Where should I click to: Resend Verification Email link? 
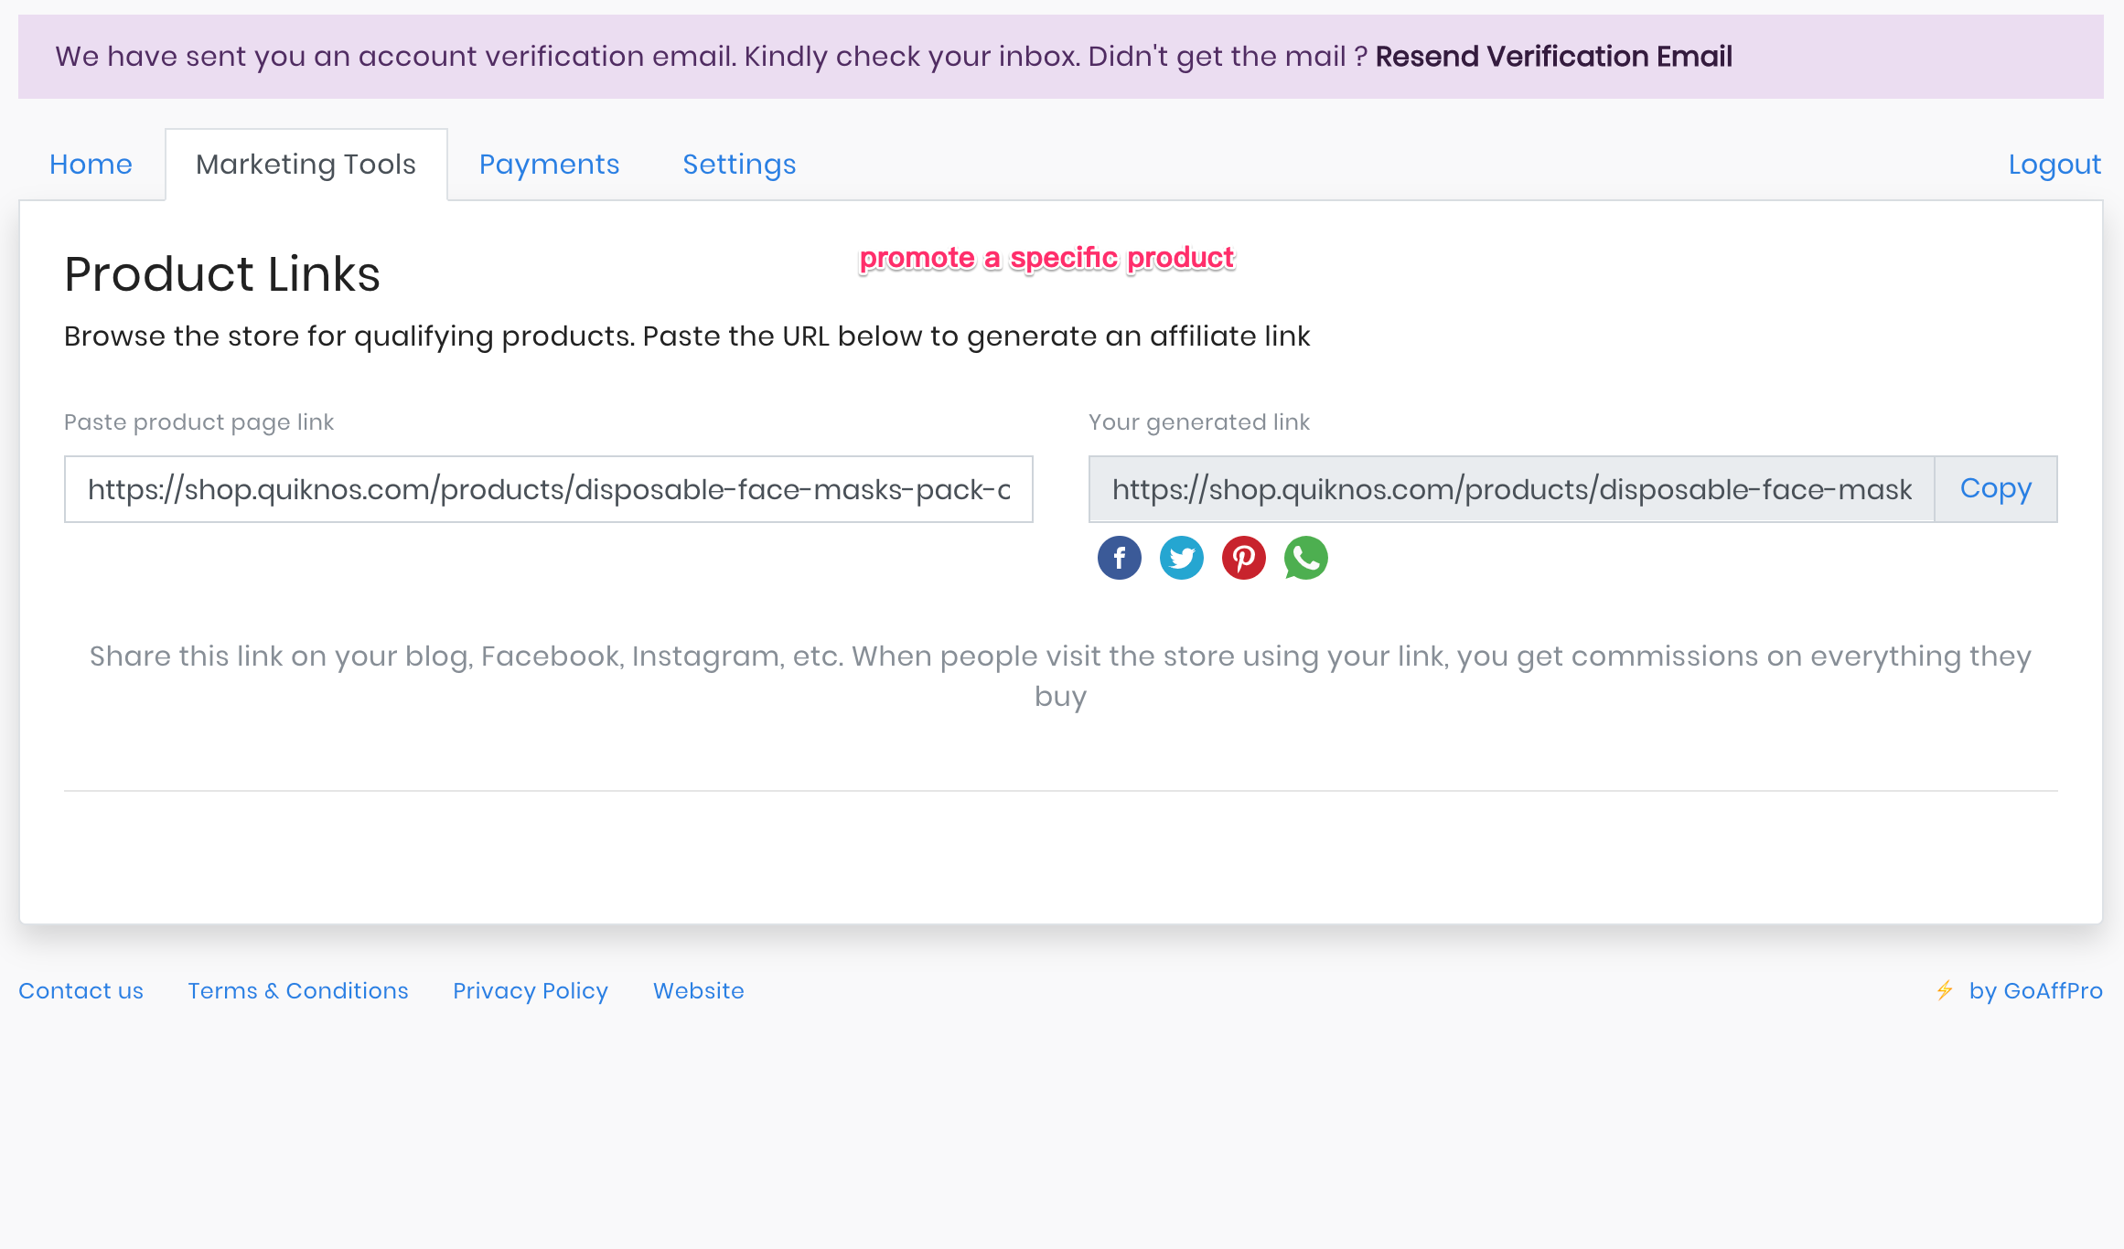click(1553, 57)
